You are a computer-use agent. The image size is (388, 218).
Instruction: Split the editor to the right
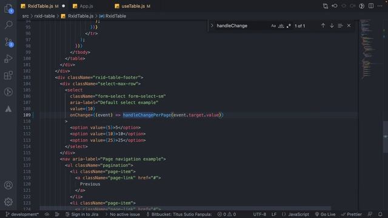click(x=371, y=6)
